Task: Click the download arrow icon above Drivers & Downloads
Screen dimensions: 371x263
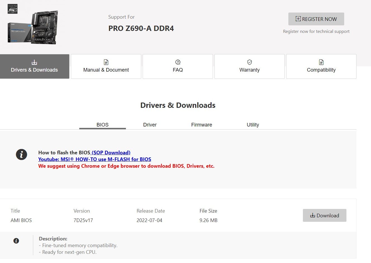Action: [34, 62]
